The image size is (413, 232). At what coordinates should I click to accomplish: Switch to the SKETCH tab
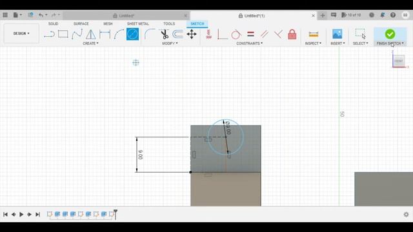tap(197, 24)
